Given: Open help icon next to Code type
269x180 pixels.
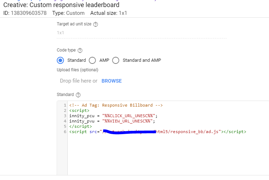Looking at the screenshot, I should tap(80, 50).
